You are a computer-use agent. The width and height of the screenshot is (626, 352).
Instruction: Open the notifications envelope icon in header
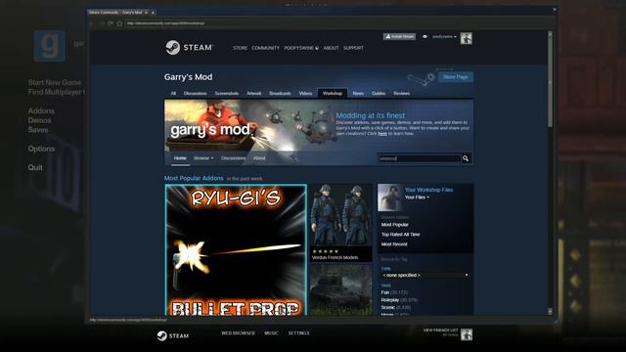click(425, 37)
